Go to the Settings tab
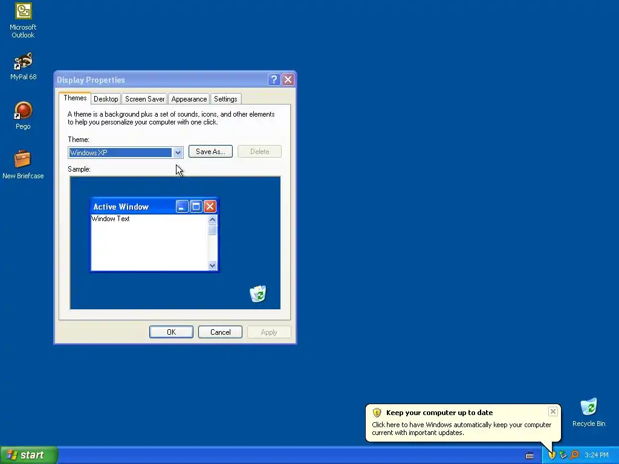This screenshot has width=619, height=464. 225,99
